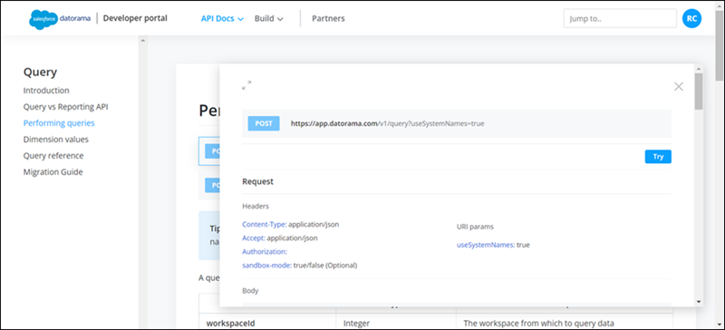The width and height of the screenshot is (725, 330).
Task: Open the API Docs dropdown menu
Action: click(222, 19)
